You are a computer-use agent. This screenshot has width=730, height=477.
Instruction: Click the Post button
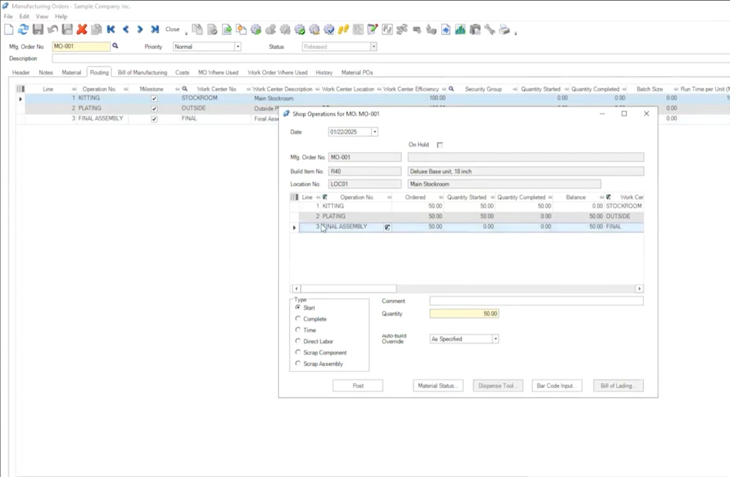coord(358,385)
